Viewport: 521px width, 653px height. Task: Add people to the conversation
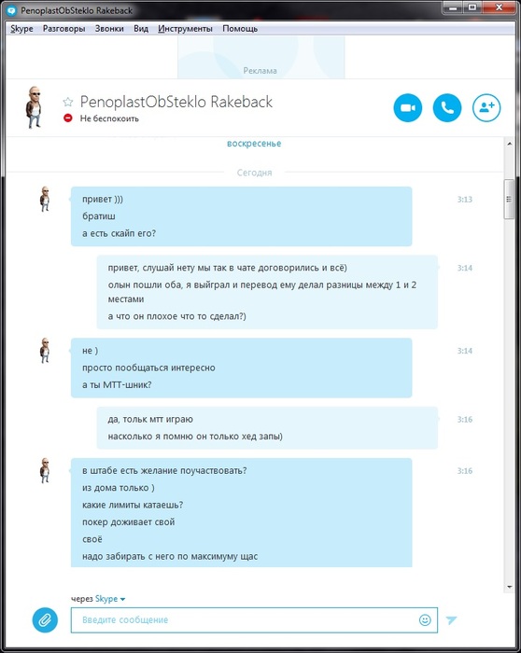tap(486, 108)
